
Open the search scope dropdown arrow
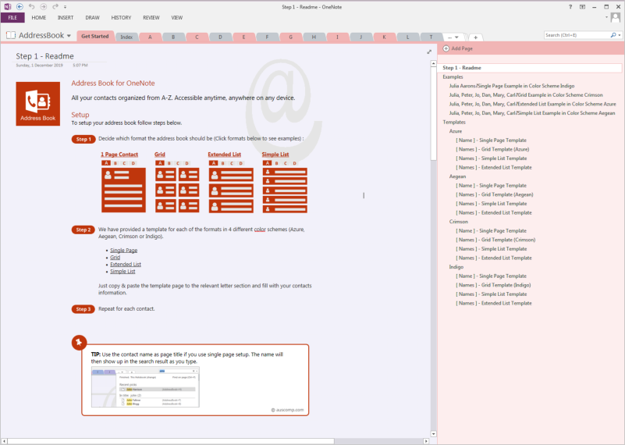coord(620,35)
